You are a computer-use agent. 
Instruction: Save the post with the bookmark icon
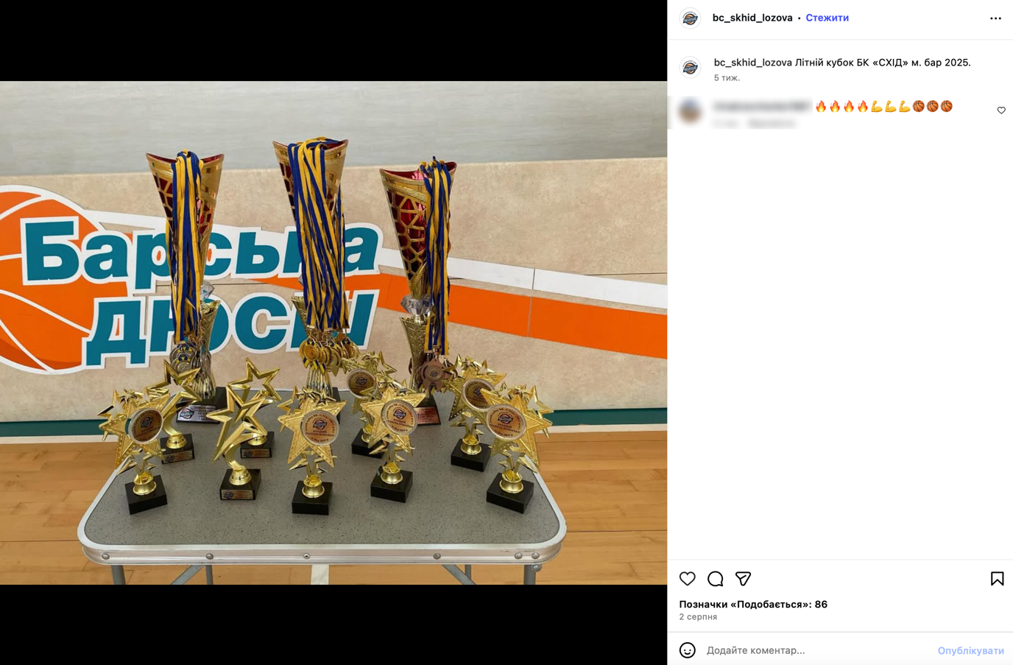pos(997,579)
